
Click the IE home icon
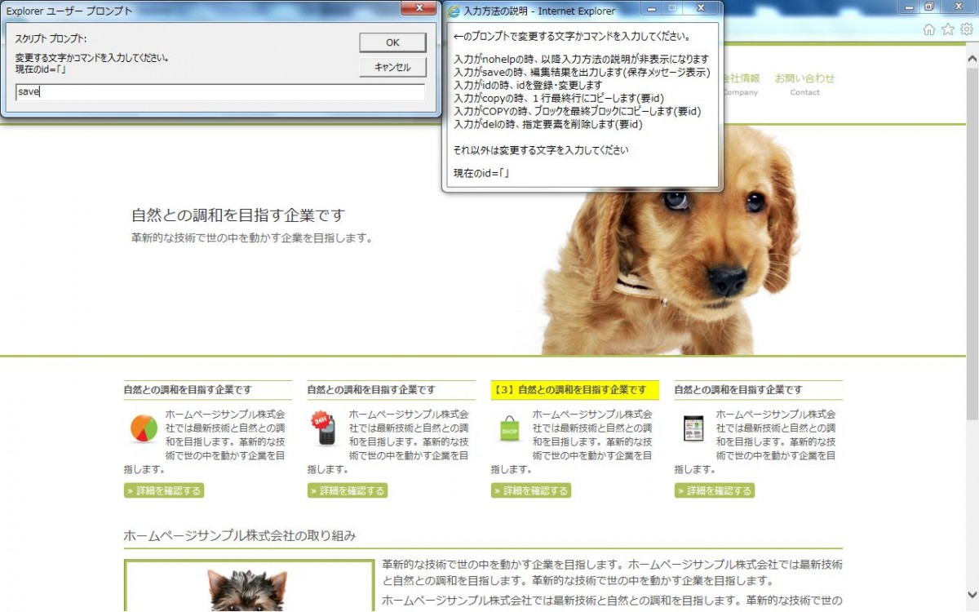tap(928, 29)
